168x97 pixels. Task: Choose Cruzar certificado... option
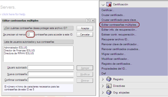point(113,15)
